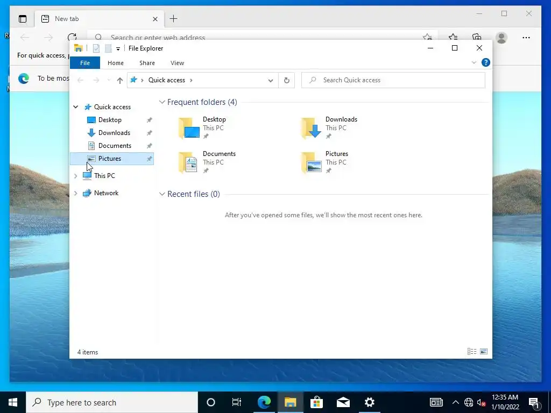Select This PC in navigation pane
Screen dimensions: 551x413
[x=104, y=176]
